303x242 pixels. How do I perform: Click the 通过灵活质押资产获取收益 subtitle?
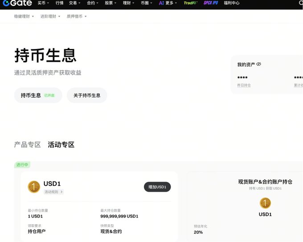(x=48, y=73)
